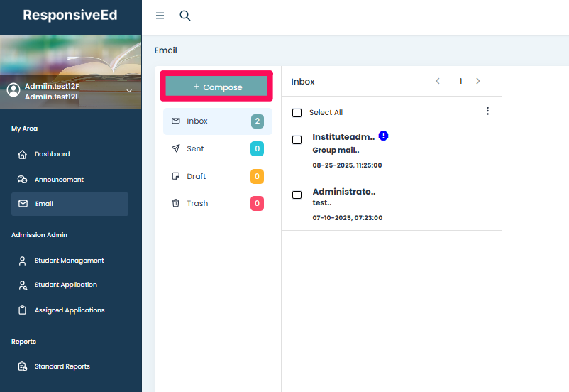Expand the Admin.test12F profile dropdown
Viewport: 569px width, 392px height.
pyautogui.click(x=129, y=91)
